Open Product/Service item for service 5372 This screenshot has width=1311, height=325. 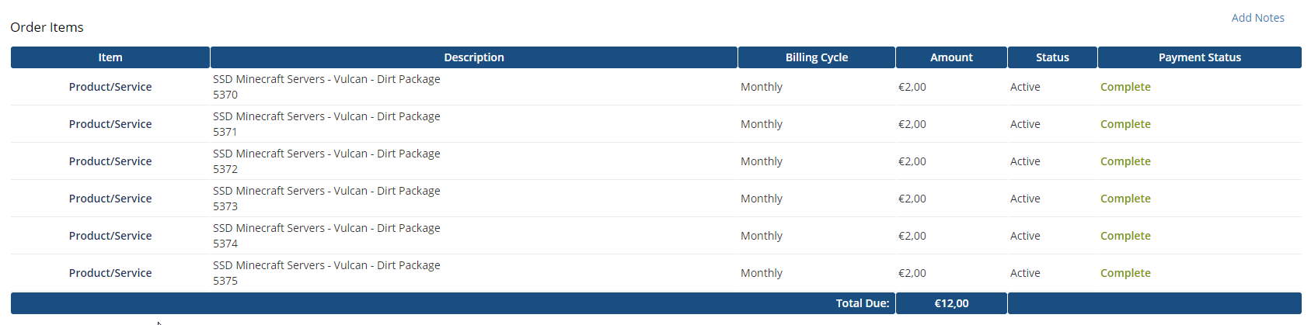[x=110, y=161]
